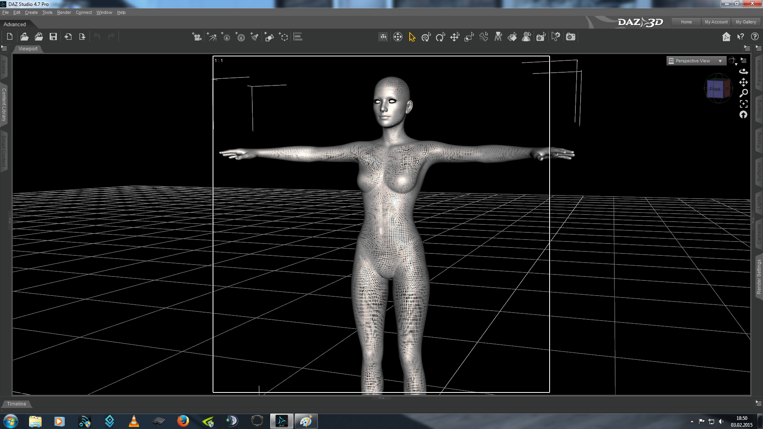
Task: Open the Perspective View dropdown
Action: 696,61
